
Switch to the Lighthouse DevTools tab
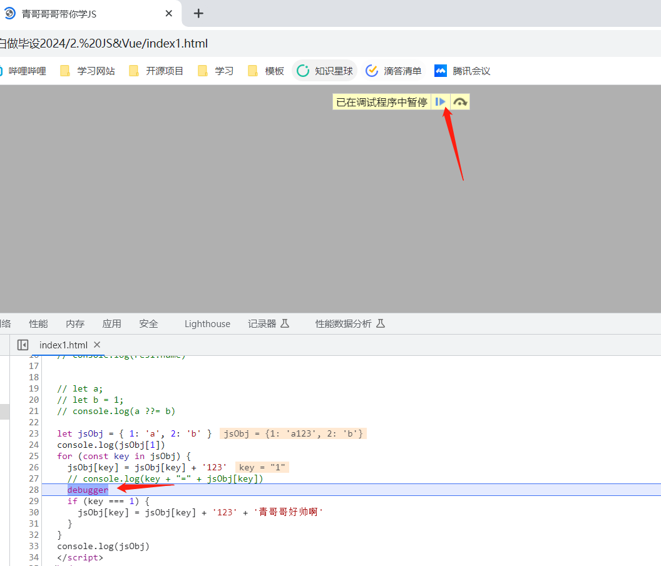tap(207, 323)
